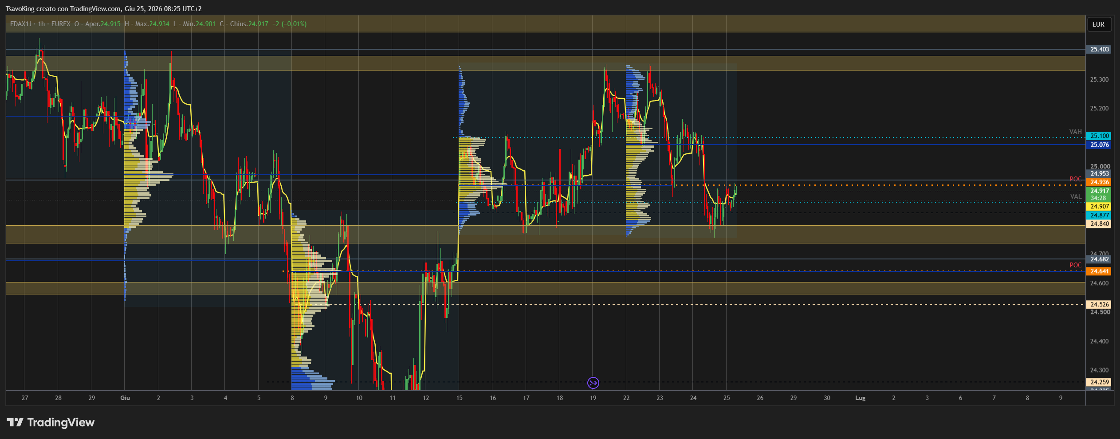Click date 17 on the time axis
Viewport: 1120px width, 439px height.
point(526,398)
